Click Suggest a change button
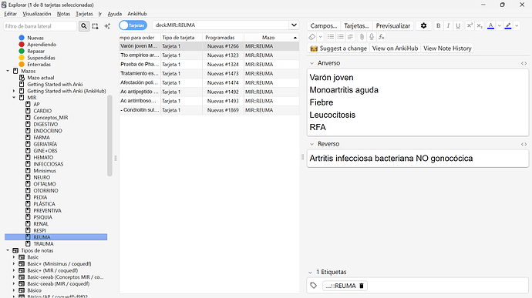Viewport: 532px width, 298px height. click(338, 49)
